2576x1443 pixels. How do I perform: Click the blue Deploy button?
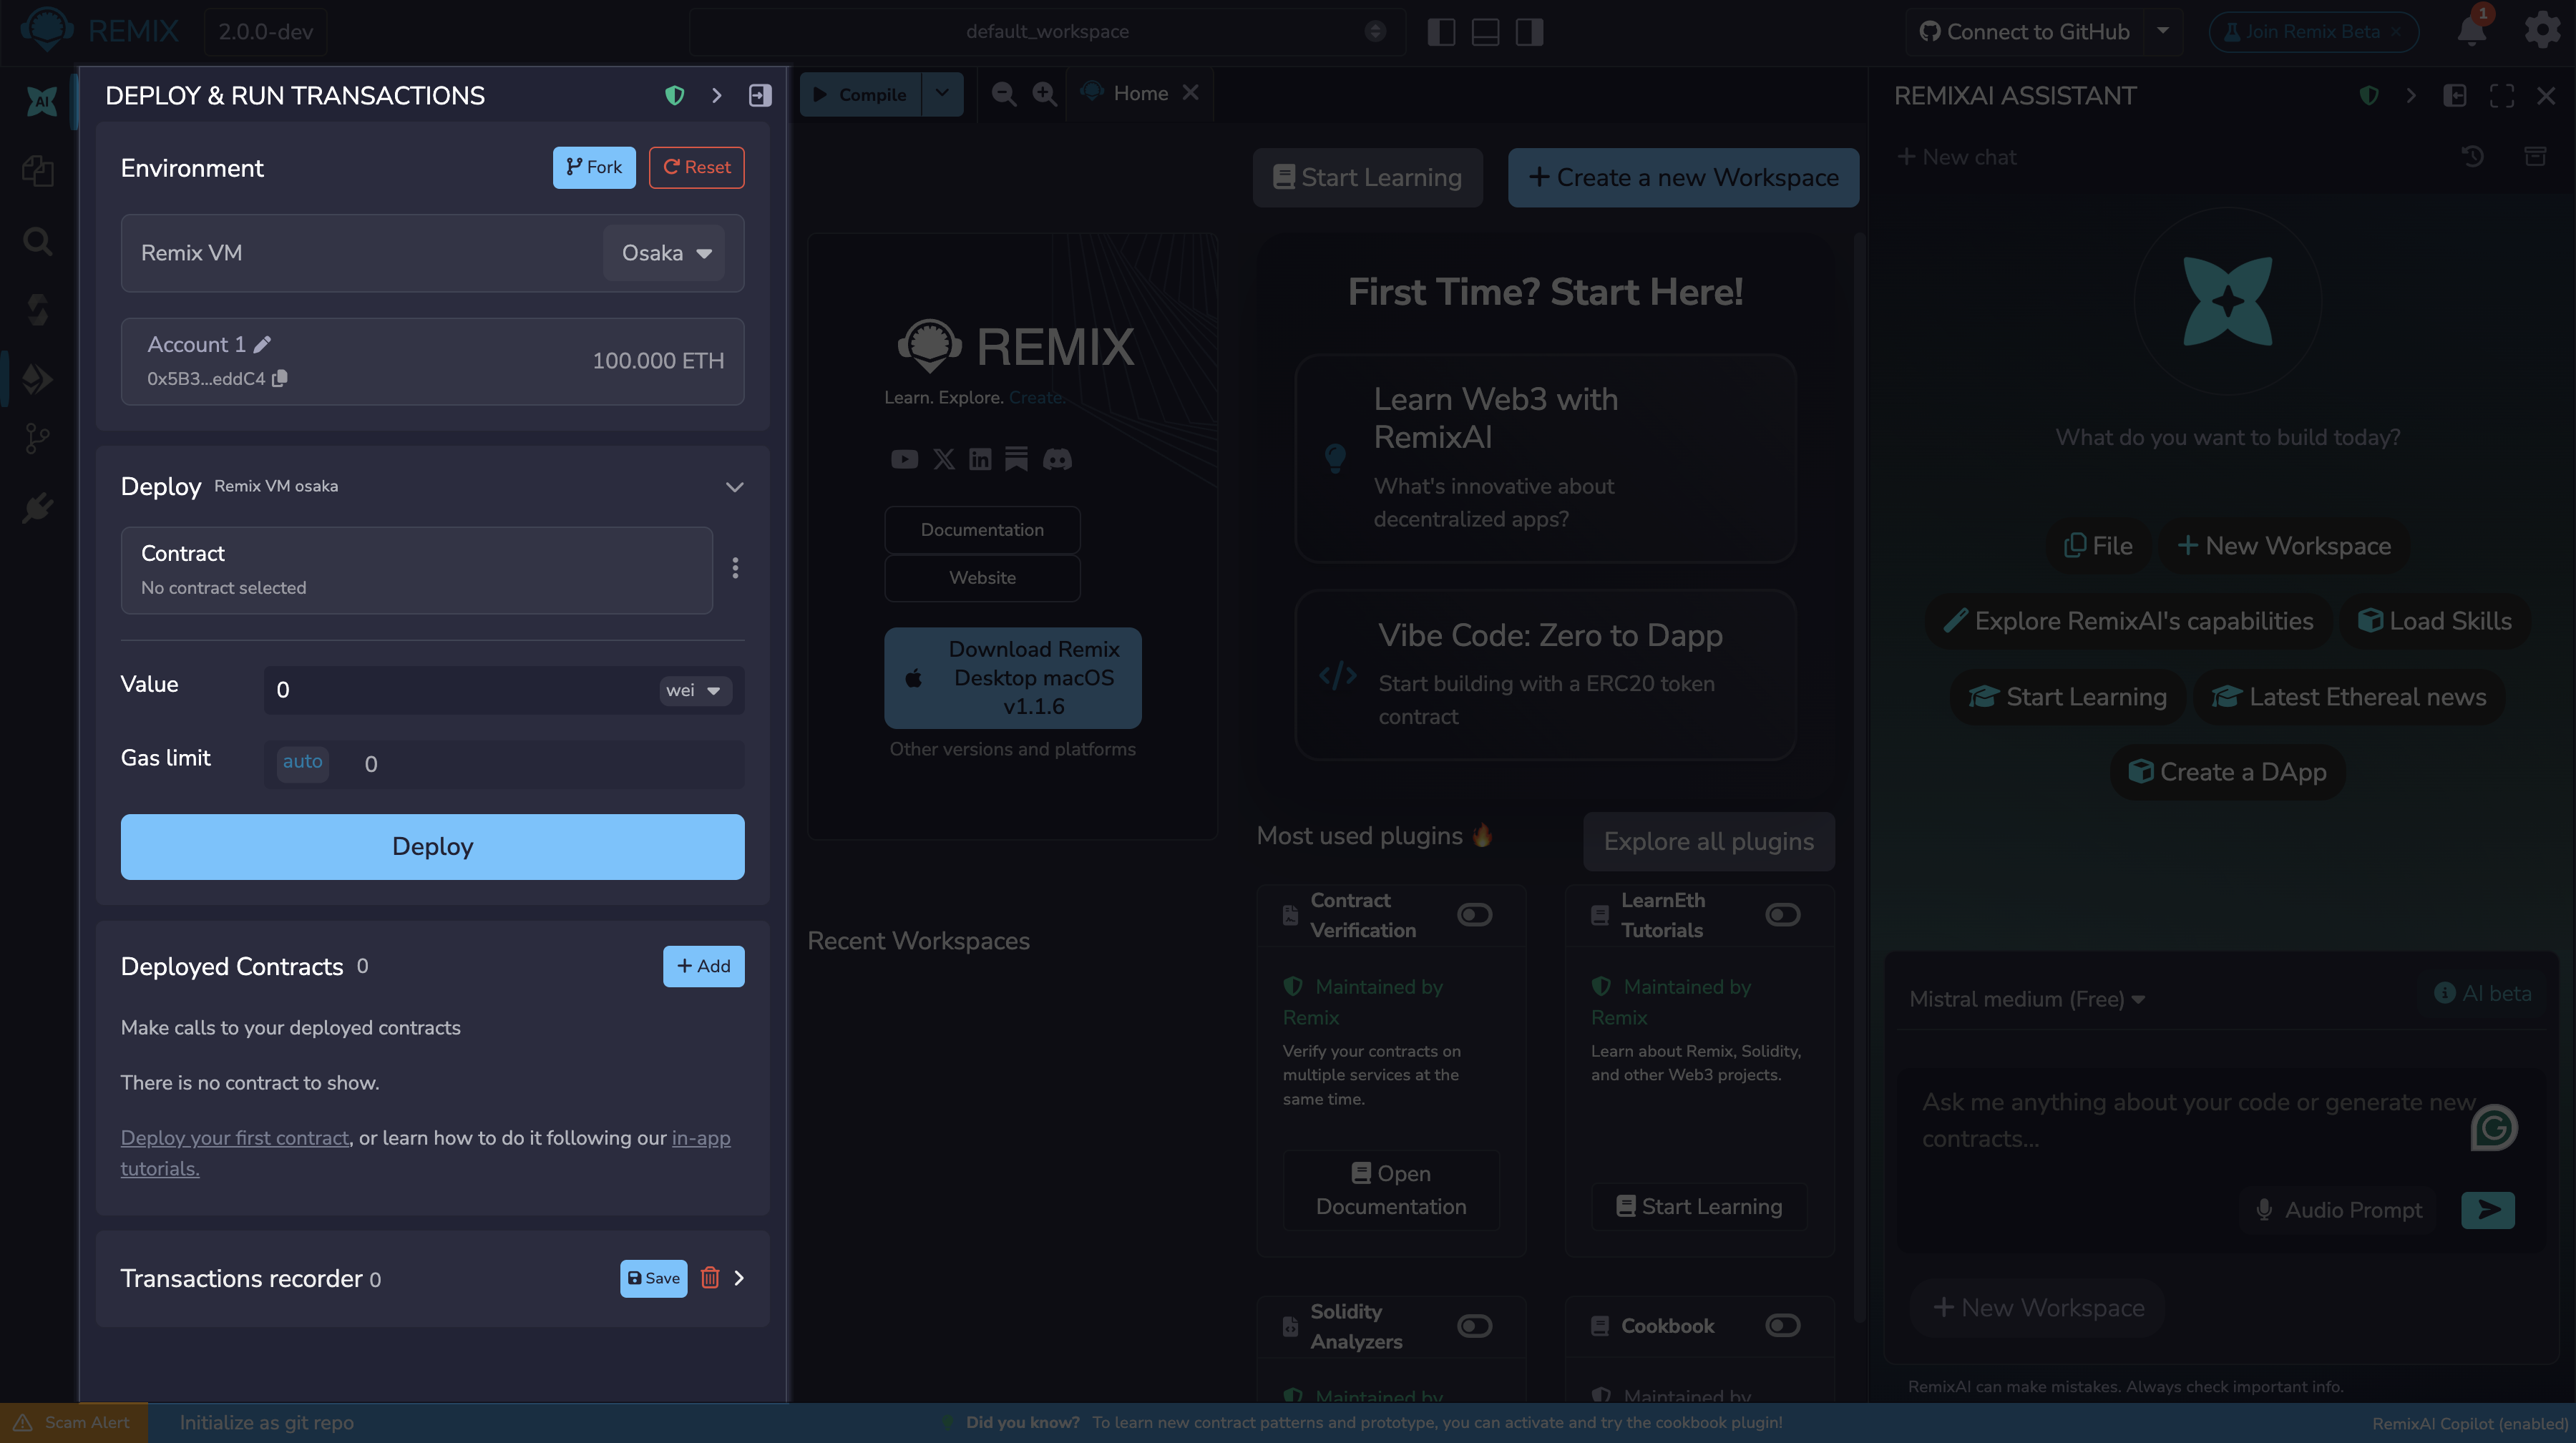[432, 847]
